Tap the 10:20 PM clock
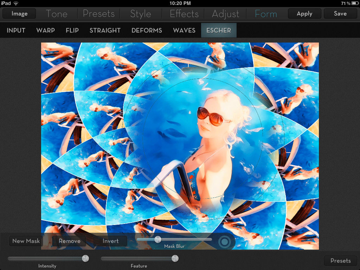 coord(180,3)
